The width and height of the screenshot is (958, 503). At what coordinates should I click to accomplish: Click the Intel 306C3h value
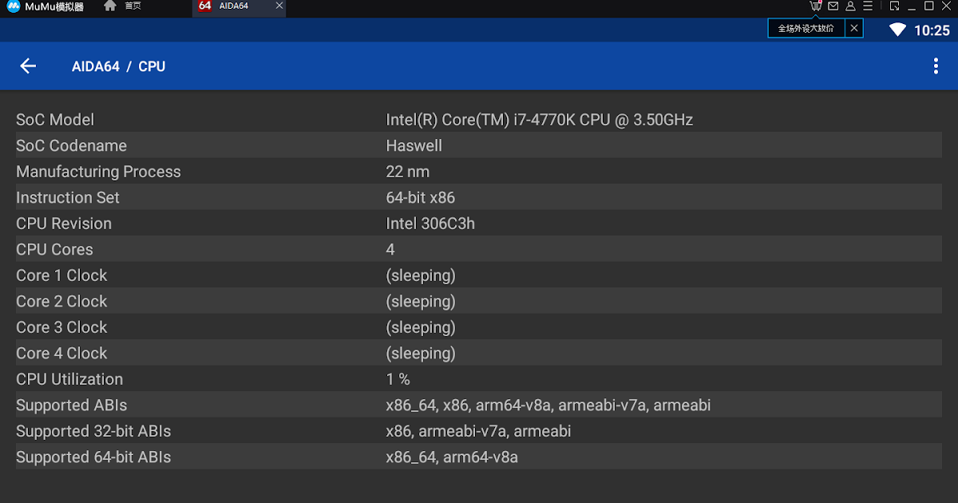(x=430, y=224)
